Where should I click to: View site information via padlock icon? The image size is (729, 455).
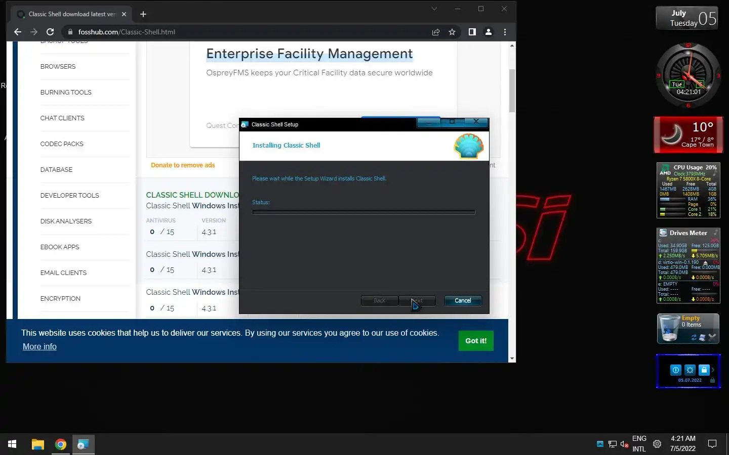(x=70, y=32)
